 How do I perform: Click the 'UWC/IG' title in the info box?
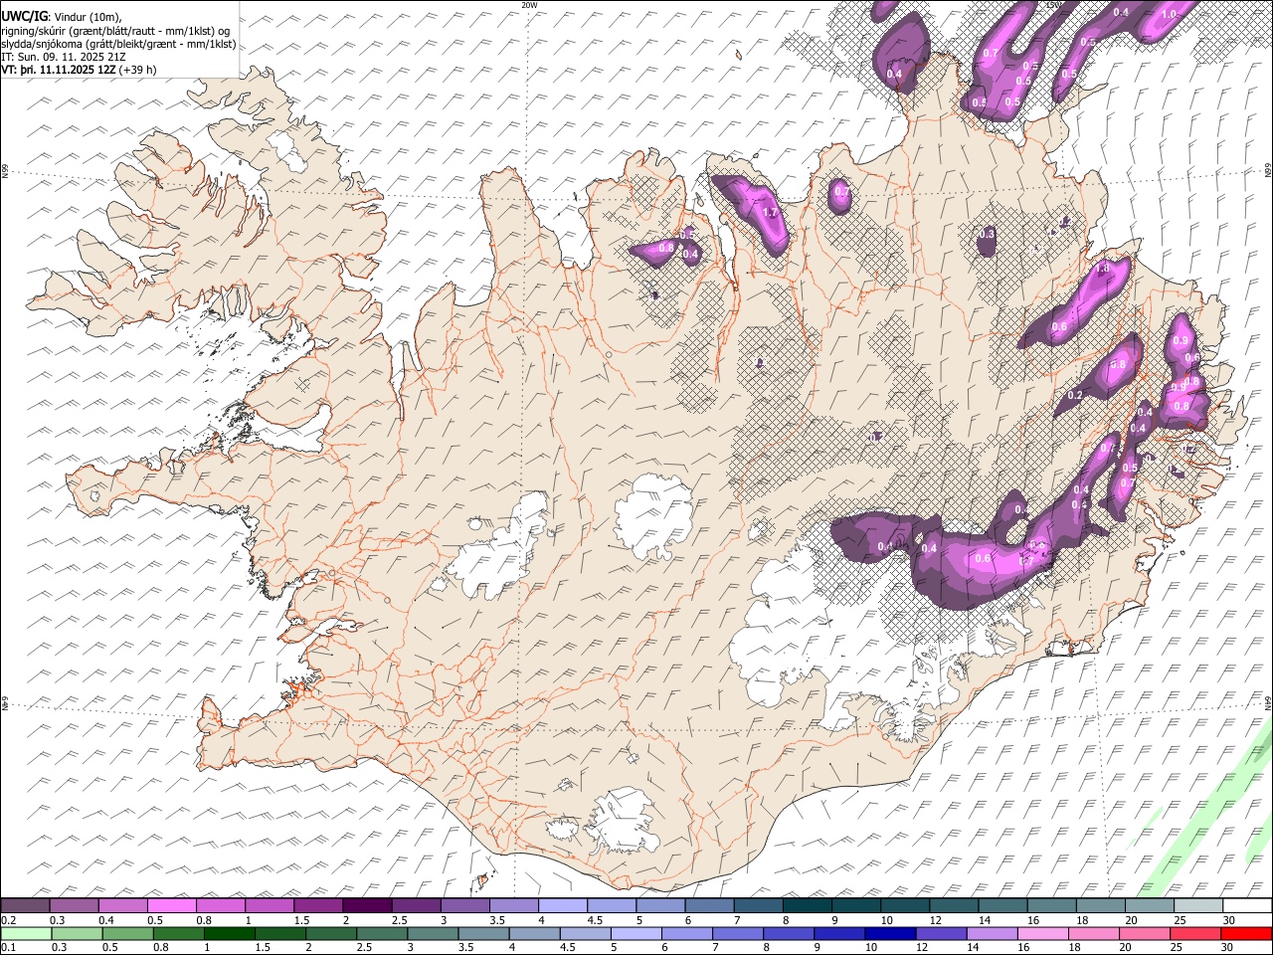23,15
